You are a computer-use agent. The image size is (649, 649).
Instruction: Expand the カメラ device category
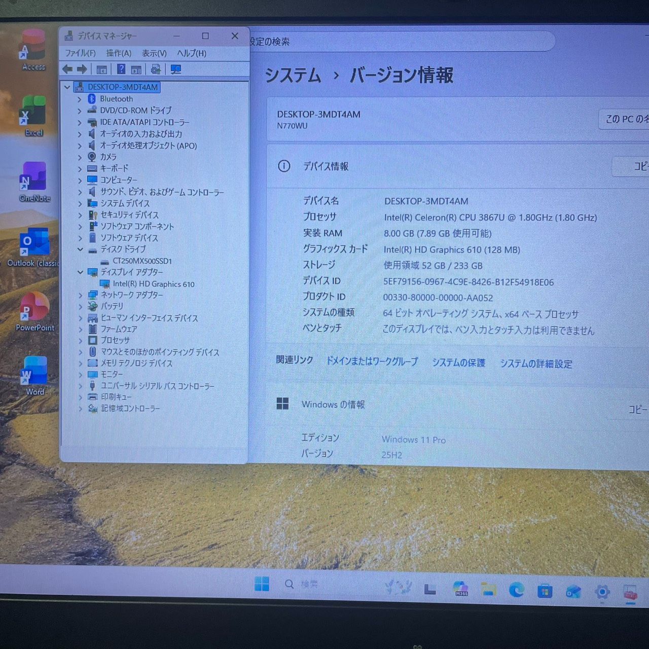pos(80,157)
